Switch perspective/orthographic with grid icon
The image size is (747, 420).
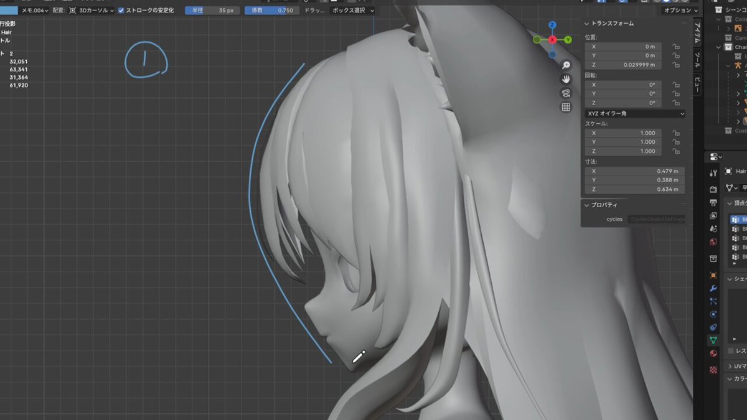566,107
